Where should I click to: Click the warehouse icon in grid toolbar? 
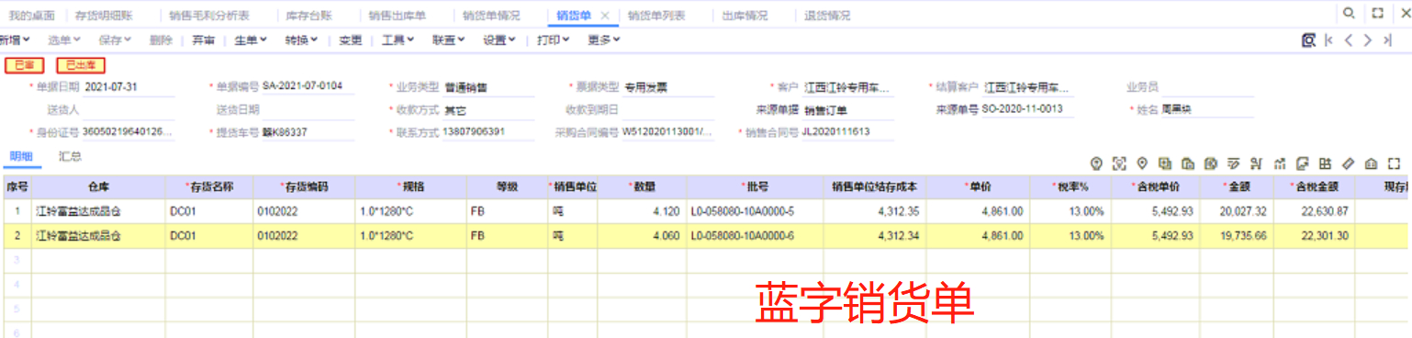[1371, 163]
